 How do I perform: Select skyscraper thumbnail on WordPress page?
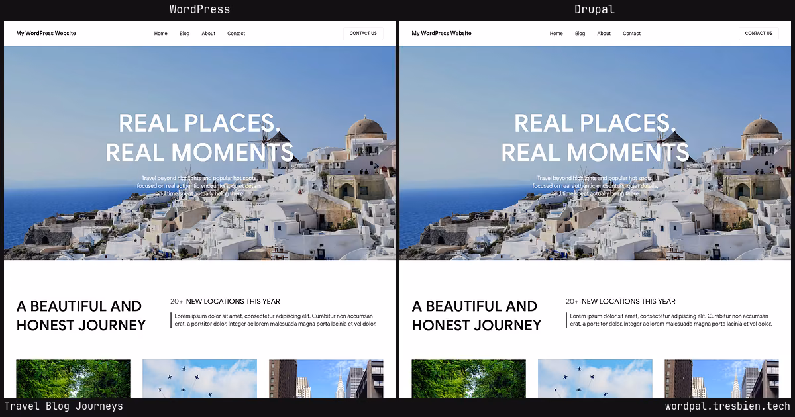326,379
